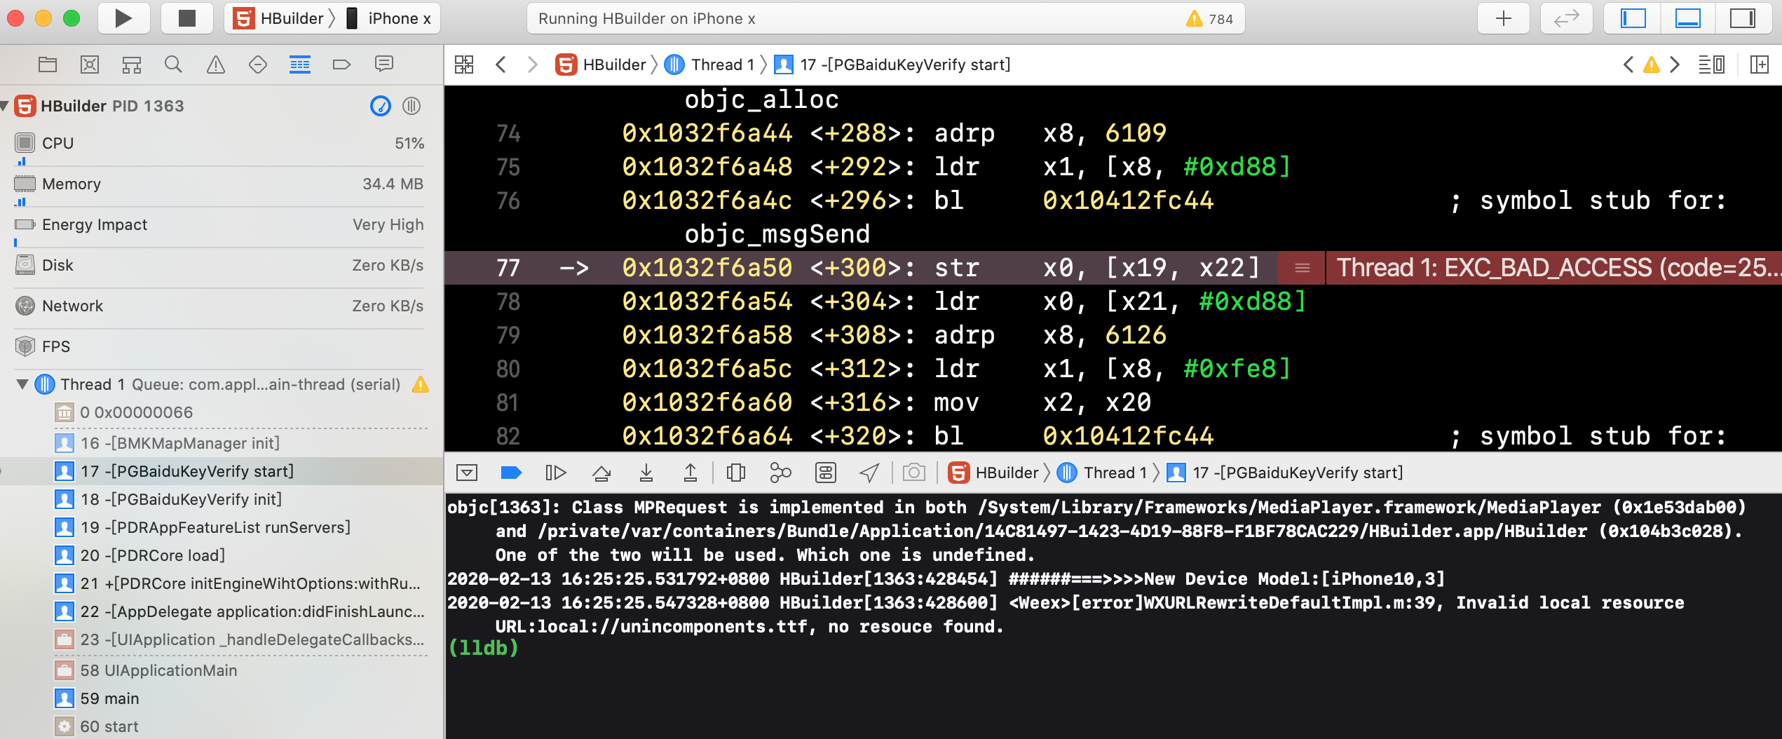Hide the debug console with the disclosure button

click(467, 473)
